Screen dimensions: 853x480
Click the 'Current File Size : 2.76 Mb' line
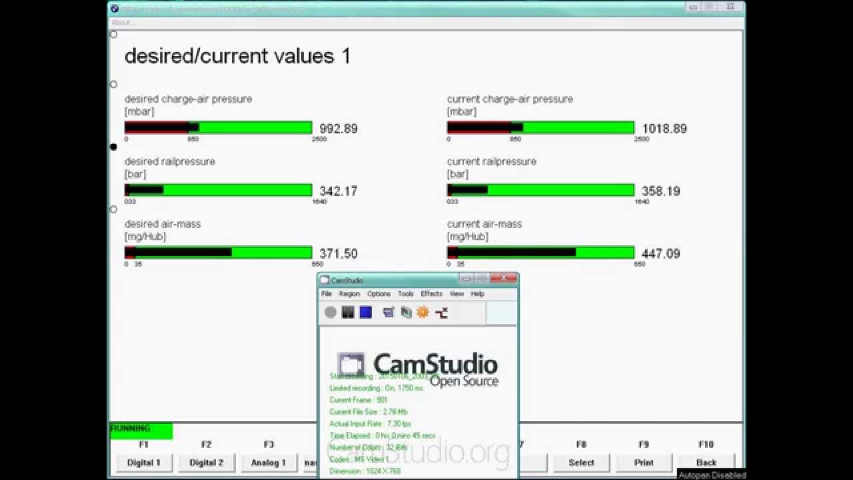[368, 412]
